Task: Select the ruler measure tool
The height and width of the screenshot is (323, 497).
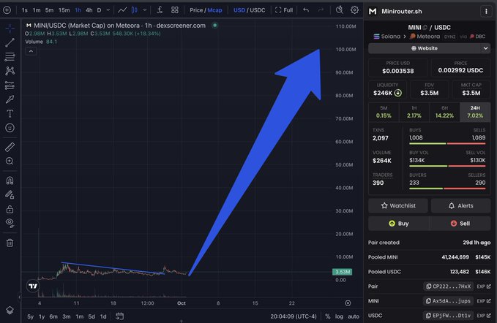Action: [10, 147]
